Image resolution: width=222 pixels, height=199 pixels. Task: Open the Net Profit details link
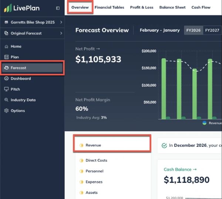[88, 49]
